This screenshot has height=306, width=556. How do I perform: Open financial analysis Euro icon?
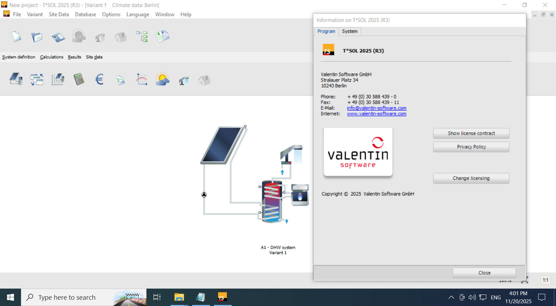pyautogui.click(x=99, y=79)
